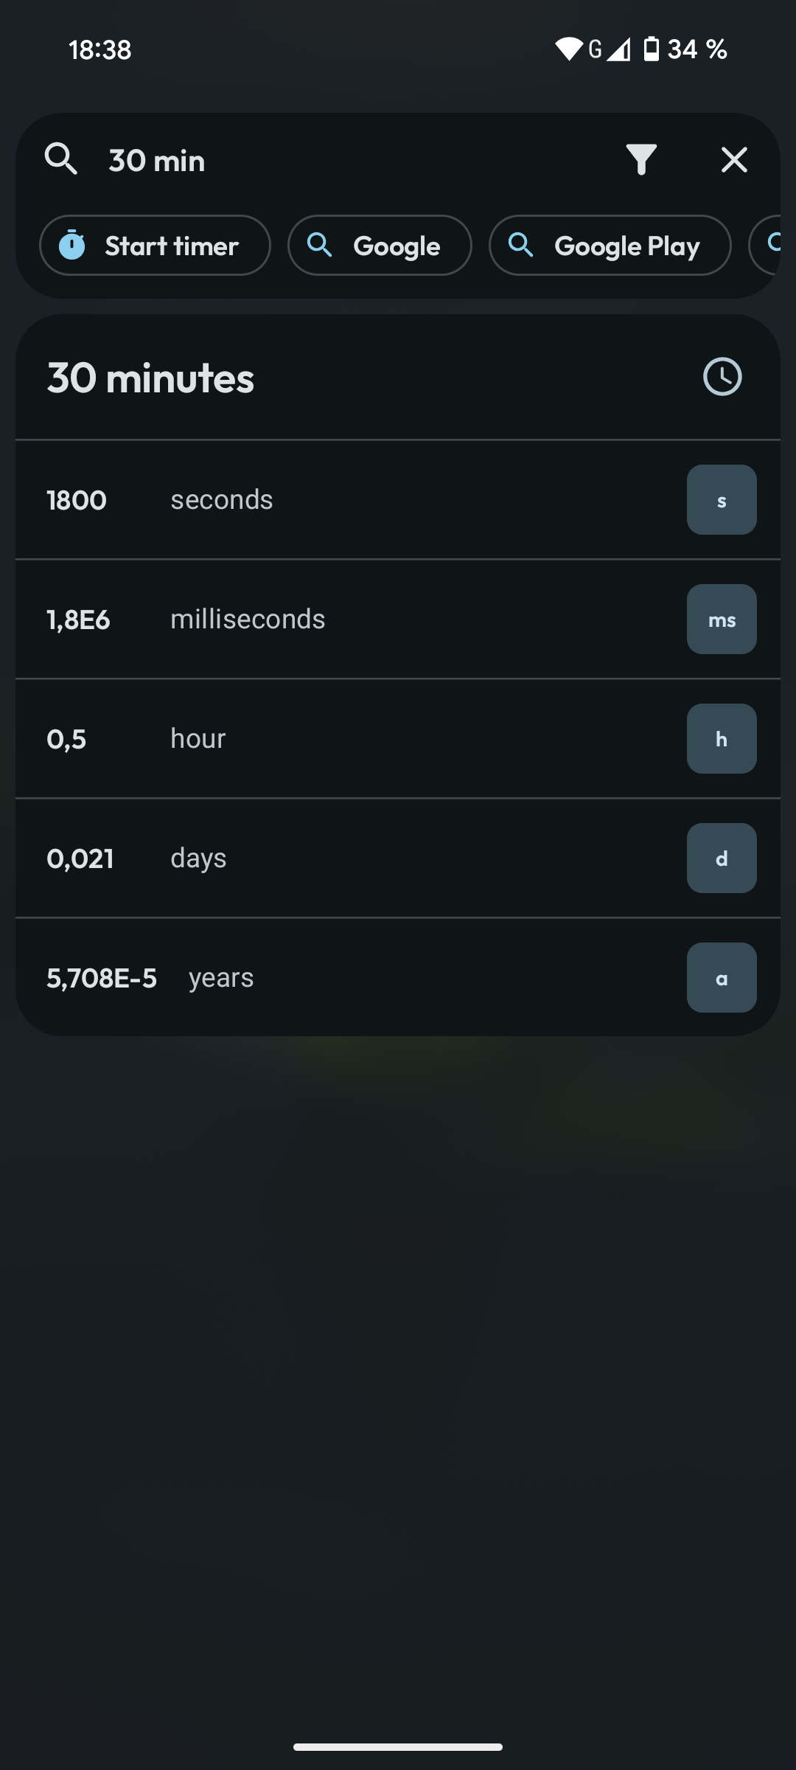Open the search filter funnel icon
Screen dimensions: 796x1770
tap(641, 159)
